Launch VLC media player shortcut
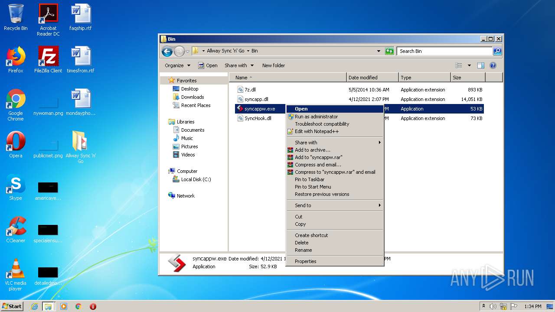The height and width of the screenshot is (312, 555). (16, 275)
